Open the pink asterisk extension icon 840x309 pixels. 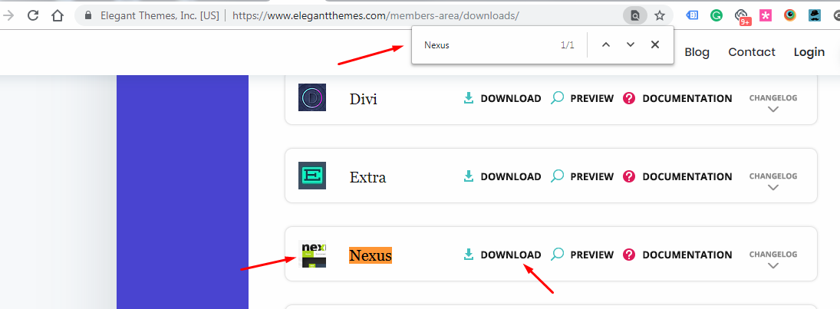[766, 15]
